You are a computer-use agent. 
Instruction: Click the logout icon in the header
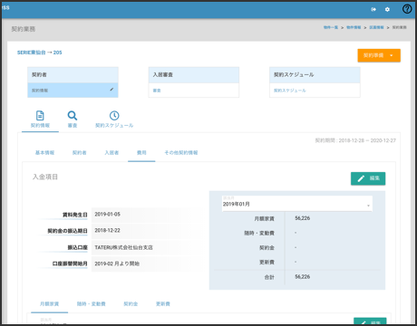click(x=373, y=9)
